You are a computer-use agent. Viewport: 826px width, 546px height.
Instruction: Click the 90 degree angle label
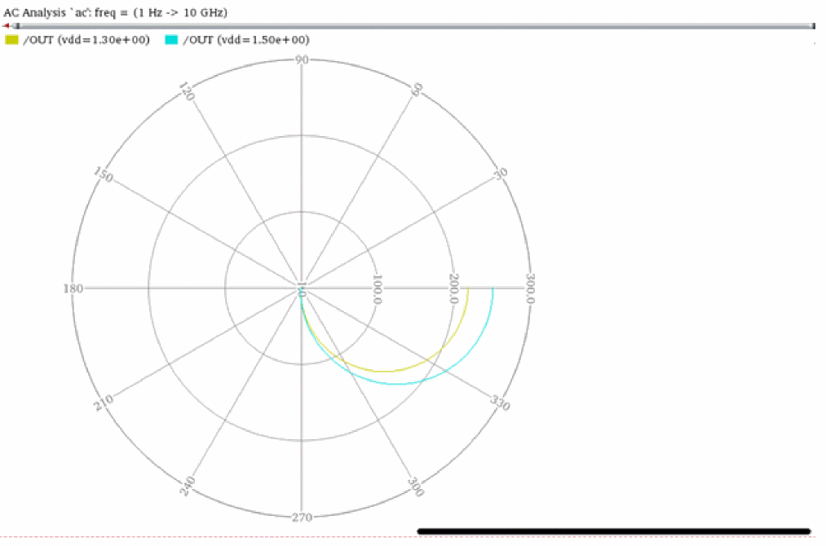(302, 59)
